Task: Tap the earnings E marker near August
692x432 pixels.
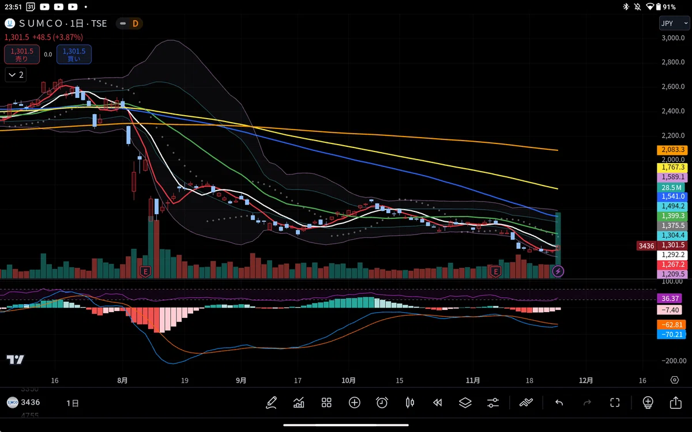Action: tap(145, 271)
